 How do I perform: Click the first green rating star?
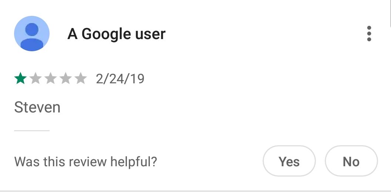pos(20,79)
